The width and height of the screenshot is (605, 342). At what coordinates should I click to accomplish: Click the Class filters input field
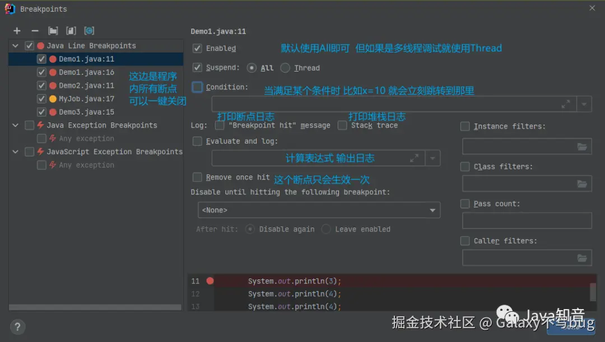pyautogui.click(x=527, y=184)
